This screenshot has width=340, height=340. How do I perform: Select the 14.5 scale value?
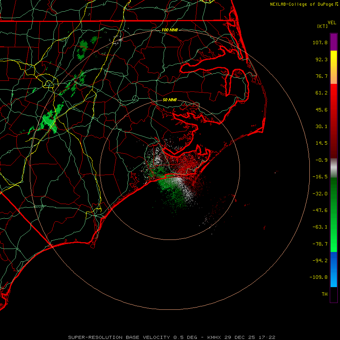321,143
